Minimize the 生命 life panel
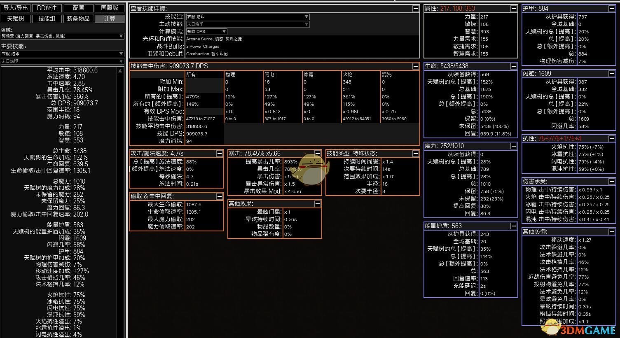 513,66
